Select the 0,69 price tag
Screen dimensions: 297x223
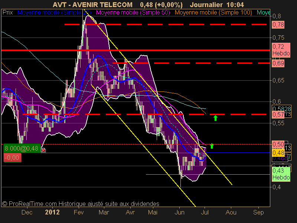[278, 63]
